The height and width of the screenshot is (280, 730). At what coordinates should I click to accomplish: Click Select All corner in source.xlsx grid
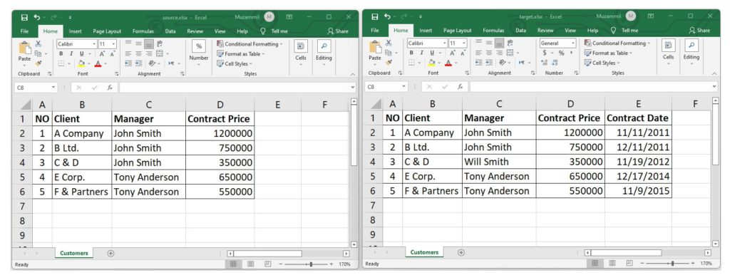pos(26,105)
